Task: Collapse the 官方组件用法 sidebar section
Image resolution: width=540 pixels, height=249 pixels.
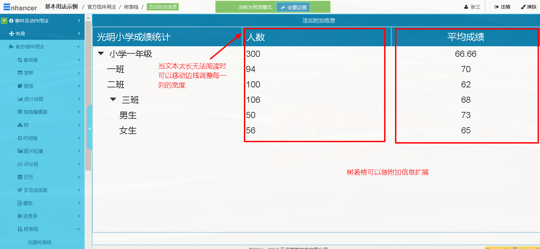Action: click(x=78, y=47)
